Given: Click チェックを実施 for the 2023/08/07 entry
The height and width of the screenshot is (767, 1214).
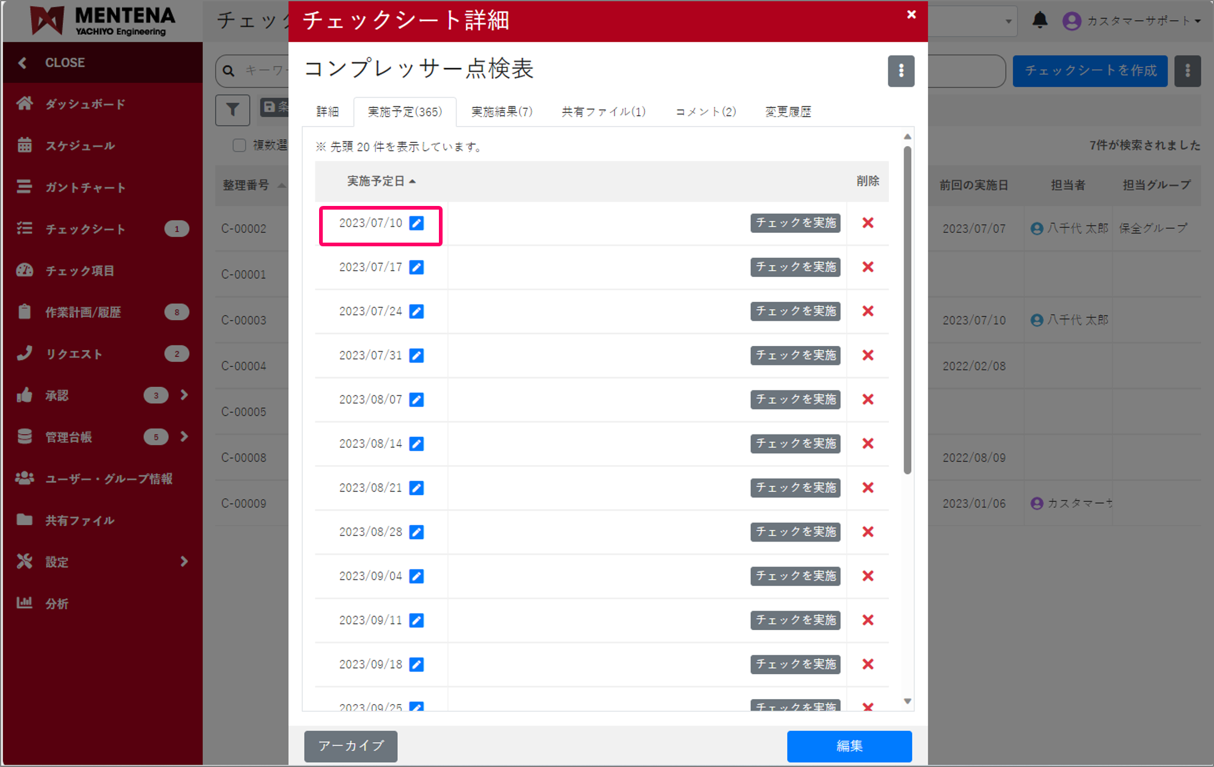Looking at the screenshot, I should point(795,399).
